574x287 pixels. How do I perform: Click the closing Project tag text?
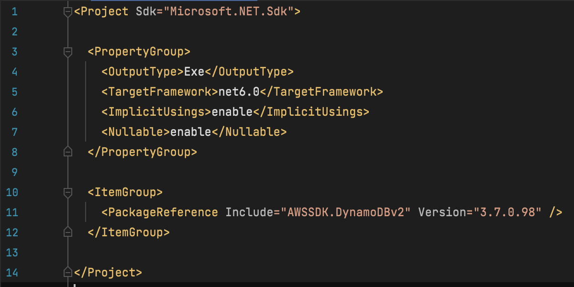click(108, 273)
